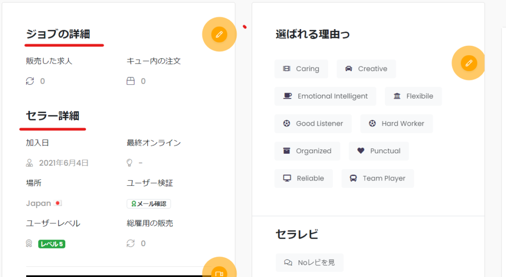Select the Team Player tag
Screen dimensions: 506x277
tap(378, 178)
